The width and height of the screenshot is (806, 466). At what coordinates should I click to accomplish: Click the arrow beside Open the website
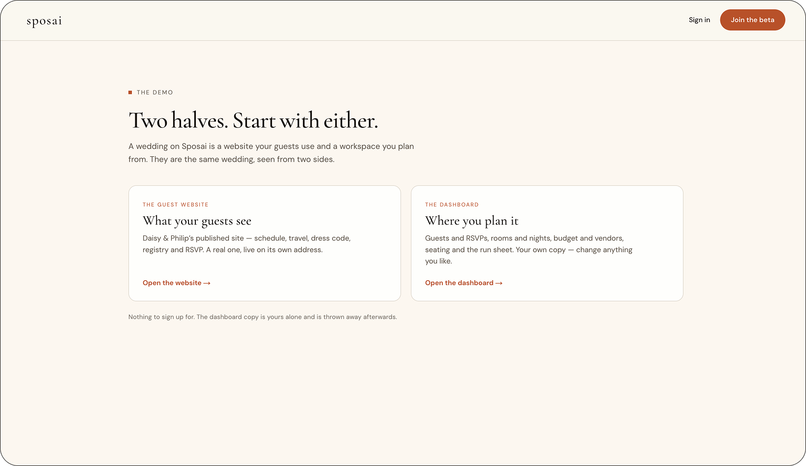tap(207, 283)
